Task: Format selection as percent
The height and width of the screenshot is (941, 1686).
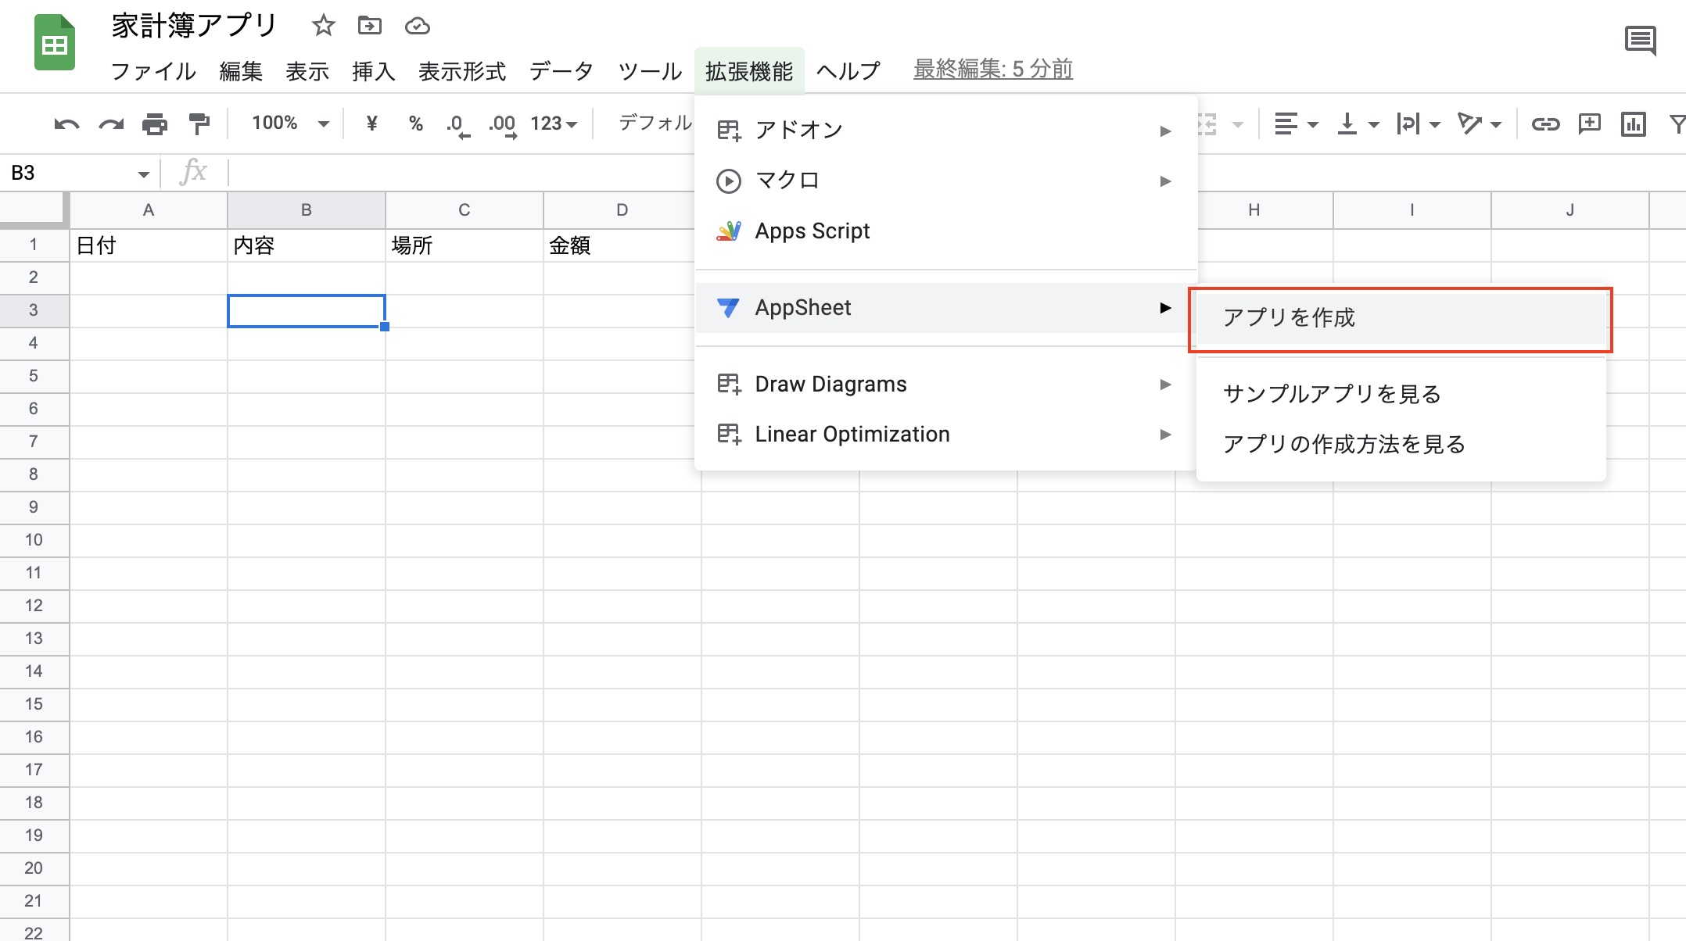Action: [x=415, y=123]
